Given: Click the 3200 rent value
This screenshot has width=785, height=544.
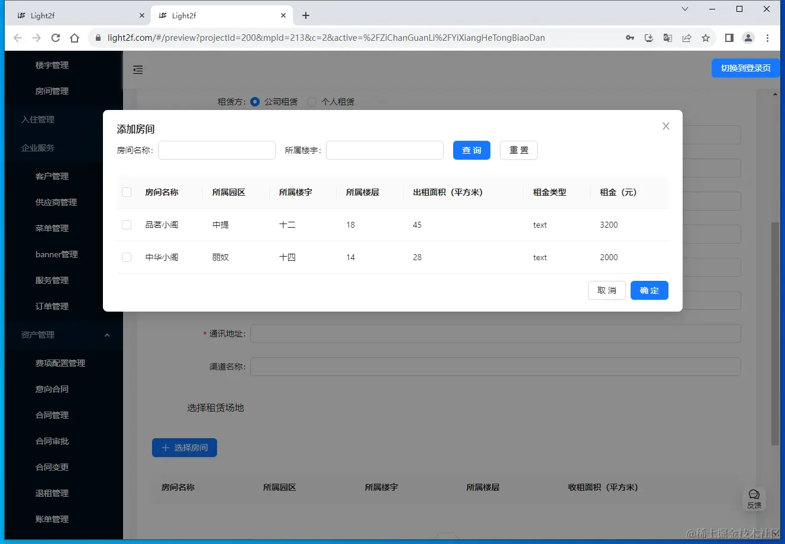Looking at the screenshot, I should coord(609,225).
